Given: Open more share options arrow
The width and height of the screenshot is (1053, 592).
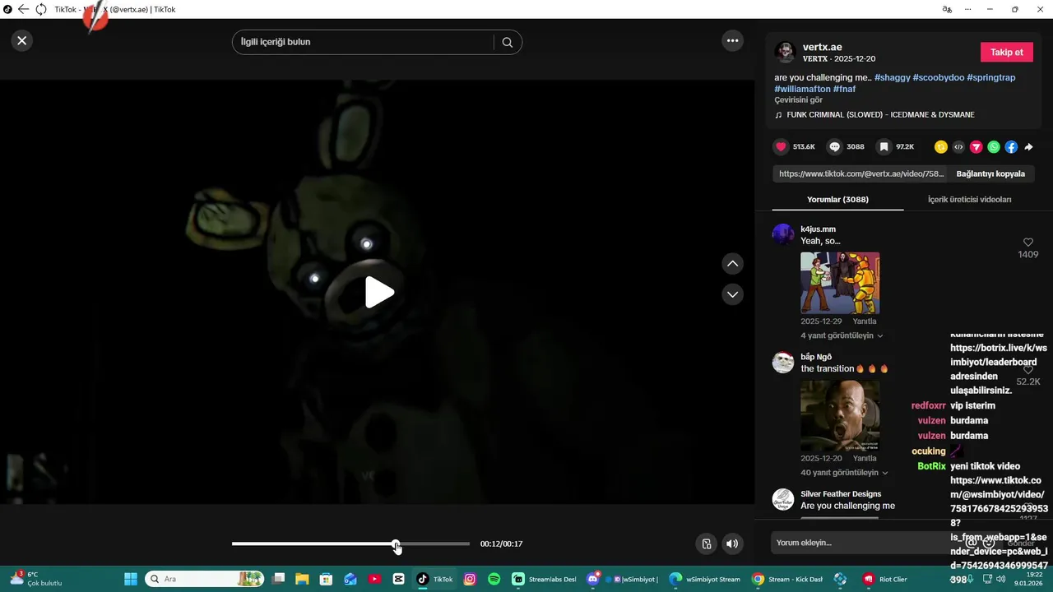Looking at the screenshot, I should [x=1028, y=147].
